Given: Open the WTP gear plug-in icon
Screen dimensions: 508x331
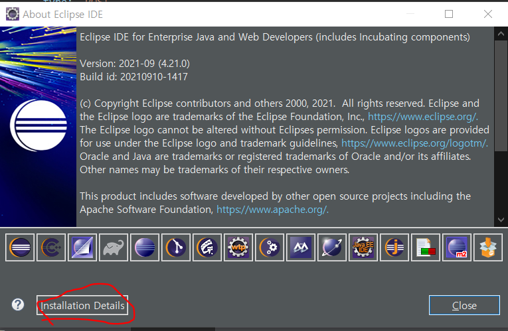Looking at the screenshot, I should pos(238,247).
